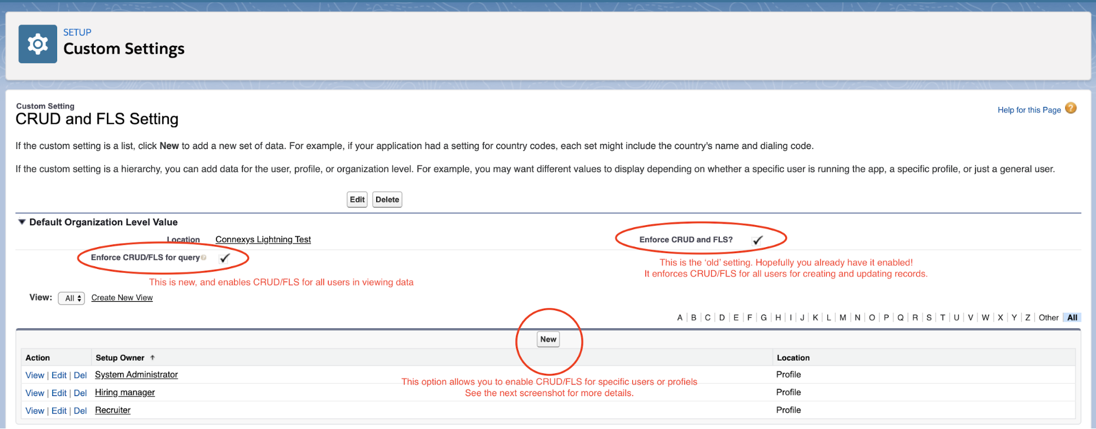Screen dimensions: 1096x429
Task: Filter list by letter A
Action: coord(680,318)
